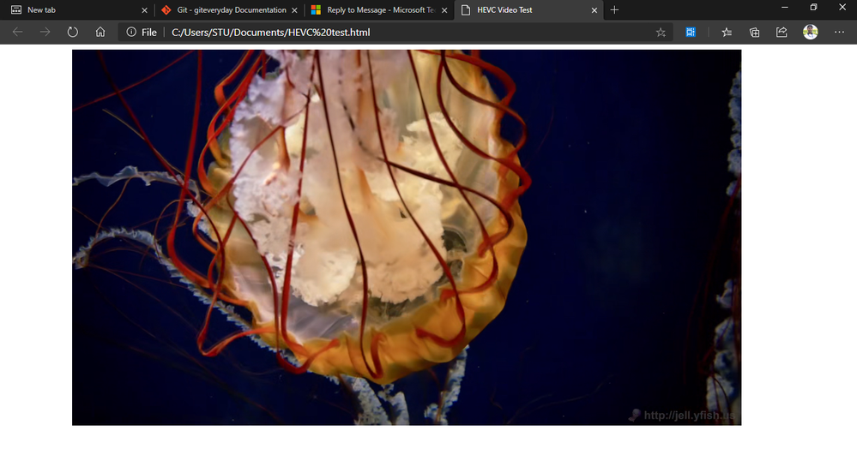The height and width of the screenshot is (455, 857).
Task: Open the Collections panel
Action: click(754, 33)
